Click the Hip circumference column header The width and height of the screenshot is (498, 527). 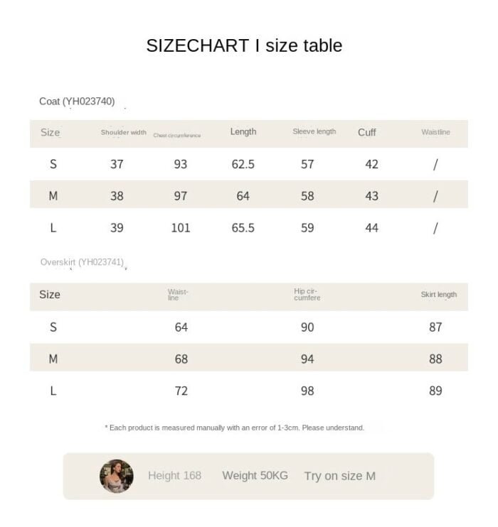(307, 295)
